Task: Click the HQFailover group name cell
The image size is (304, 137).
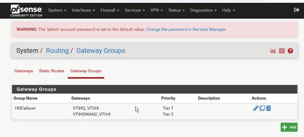Action: click(x=26, y=108)
